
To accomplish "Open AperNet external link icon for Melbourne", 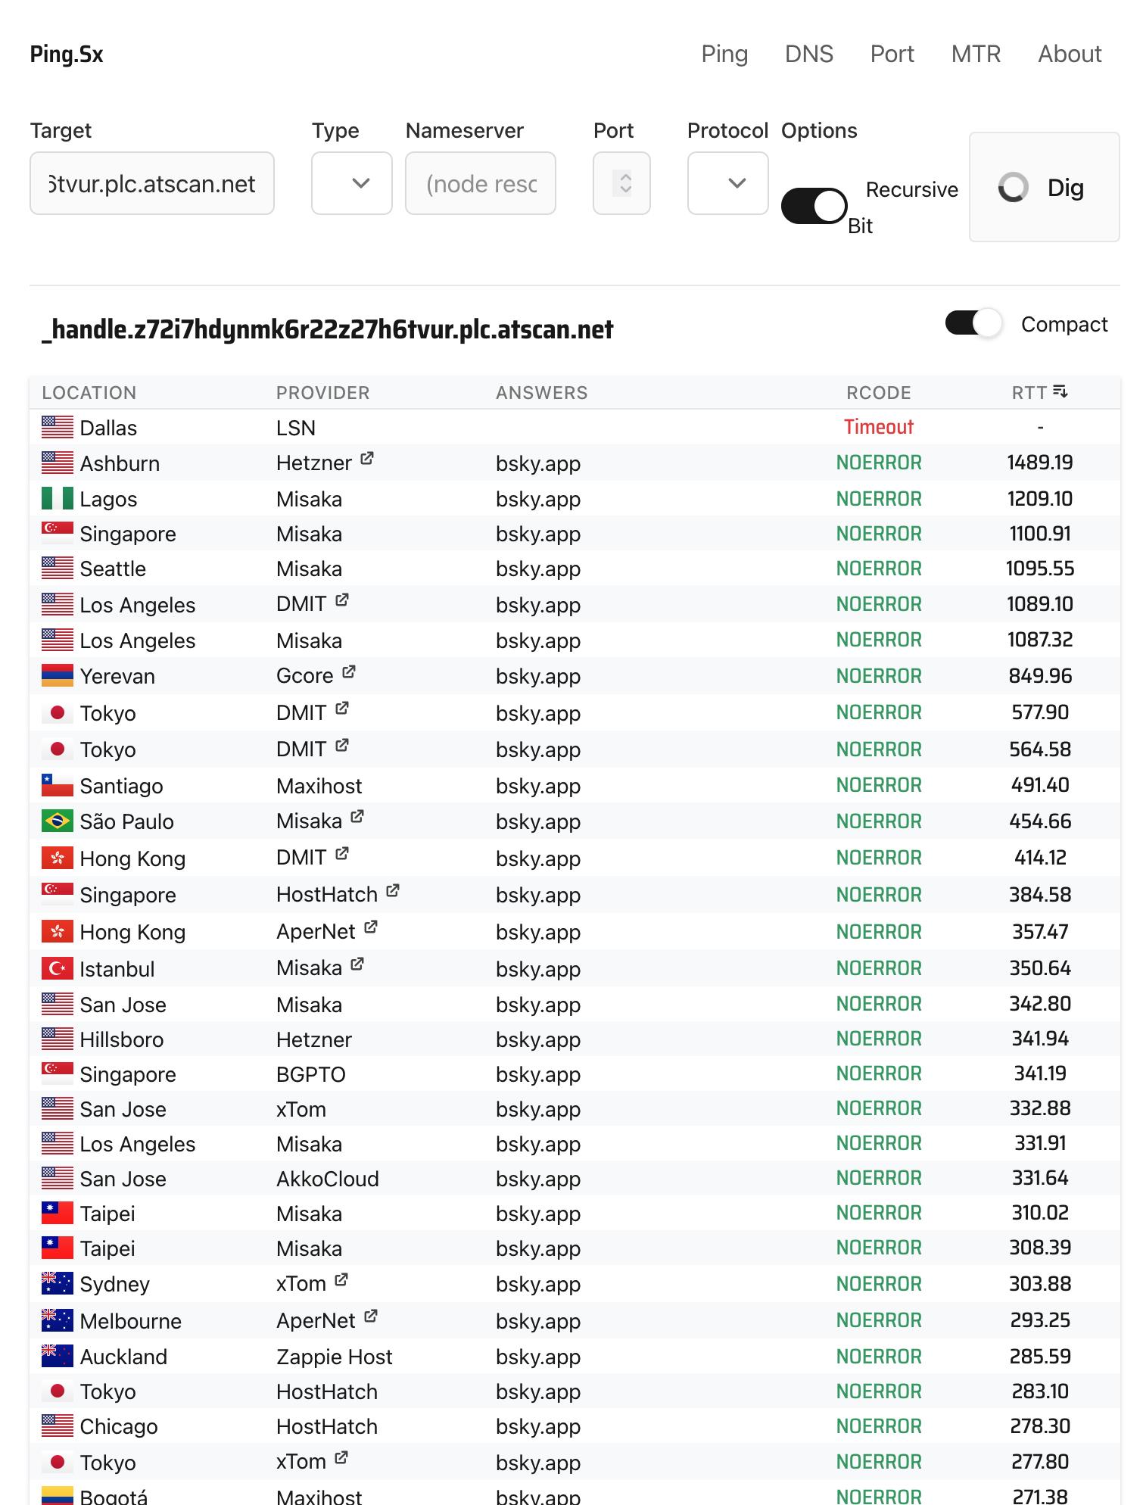I will pyautogui.click(x=370, y=1317).
